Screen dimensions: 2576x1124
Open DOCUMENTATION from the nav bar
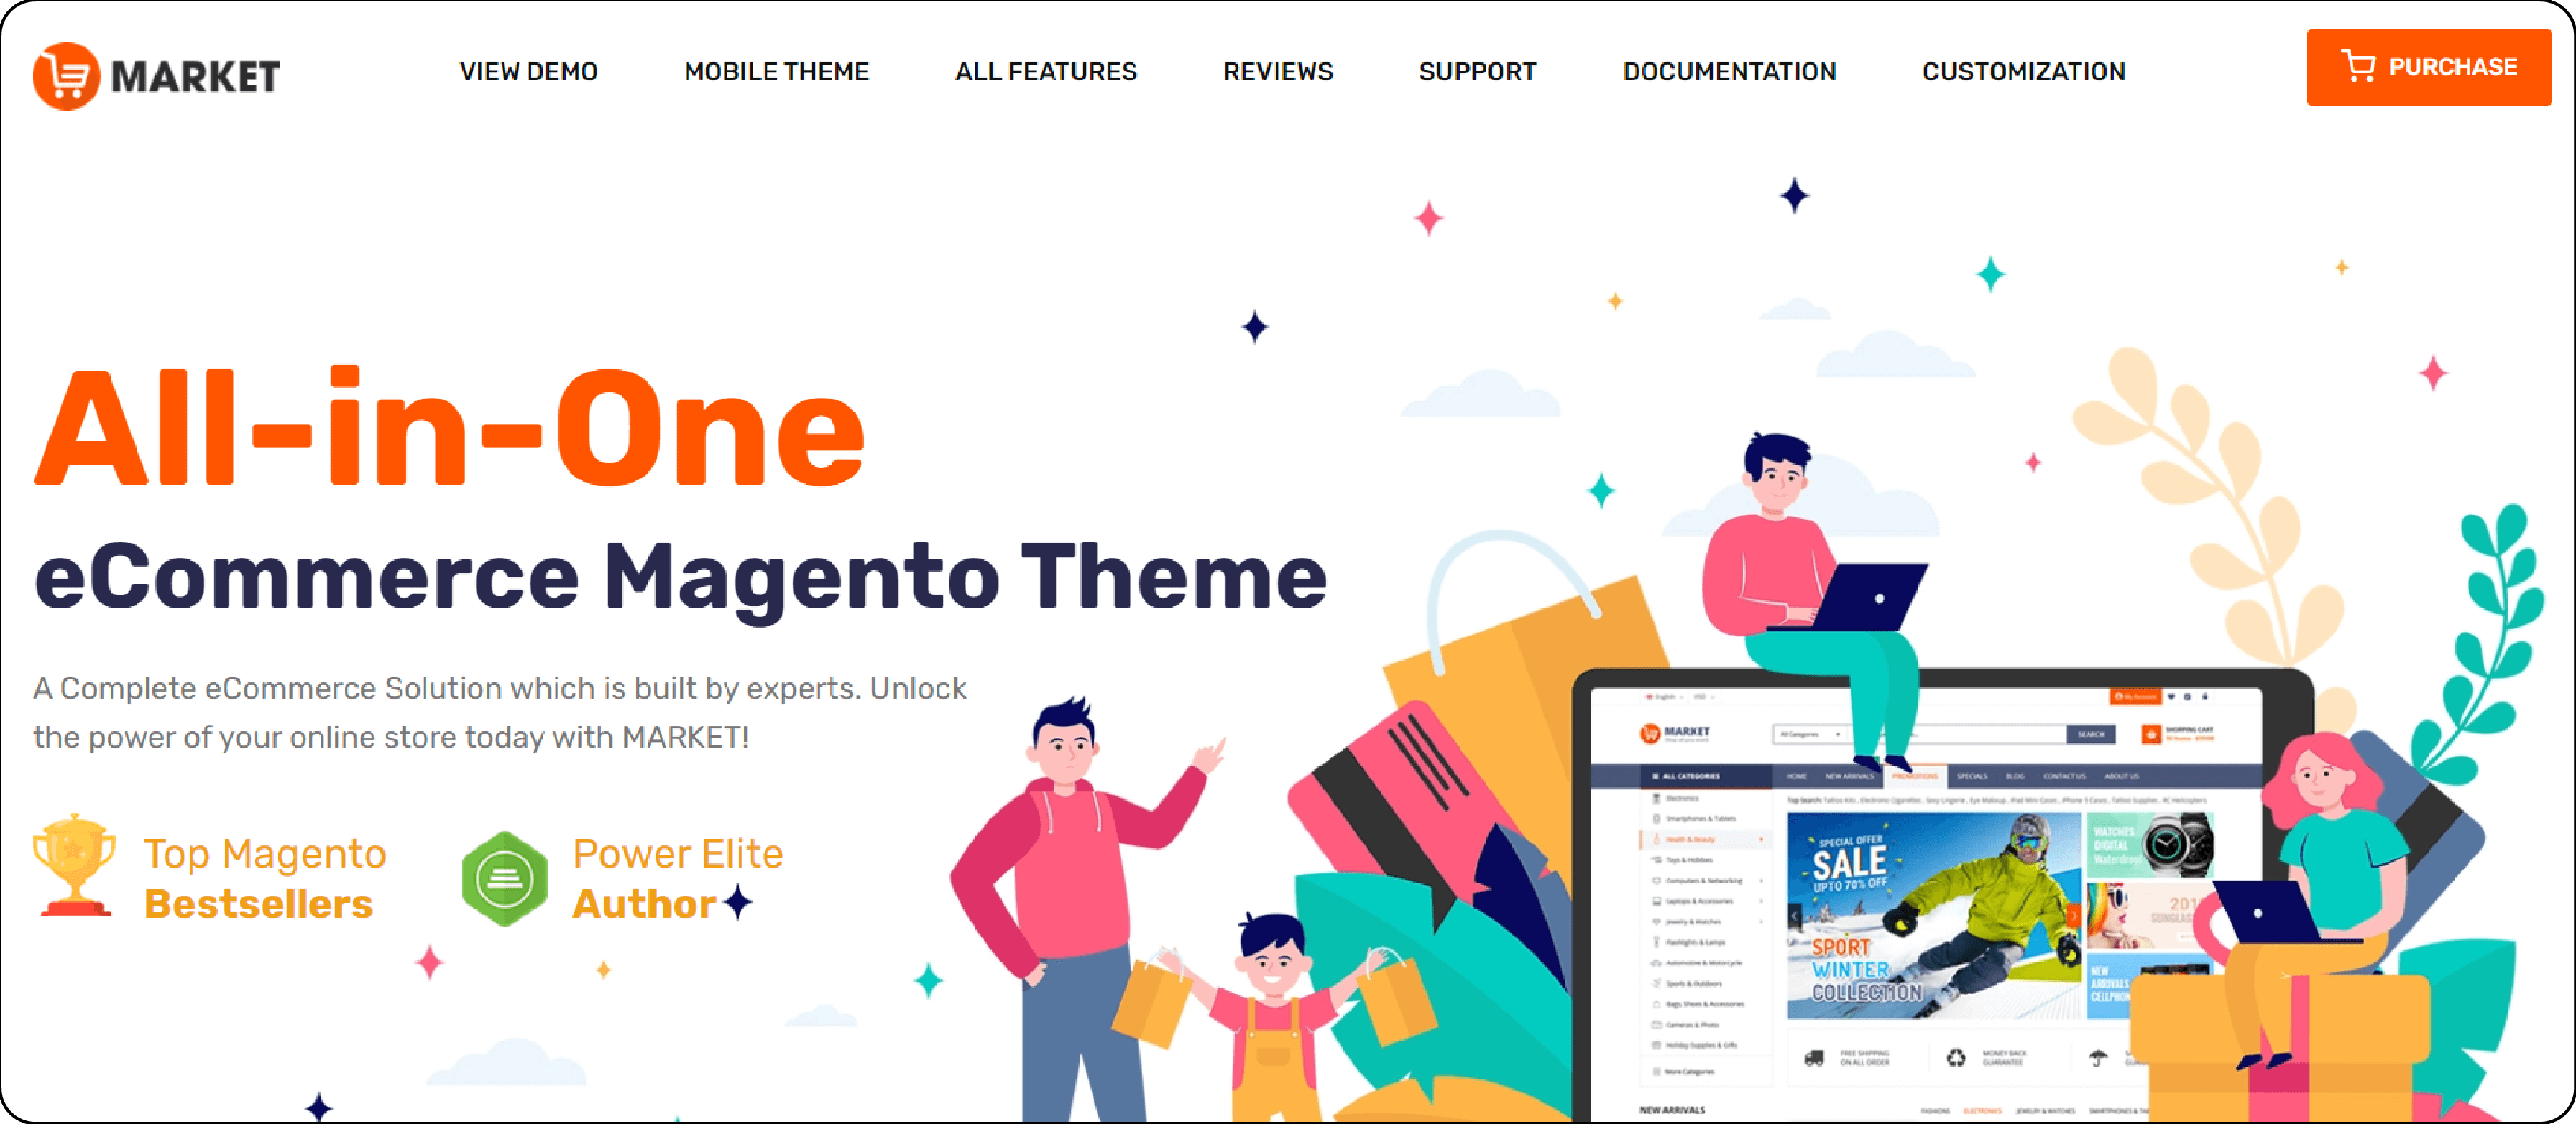pos(1729,72)
